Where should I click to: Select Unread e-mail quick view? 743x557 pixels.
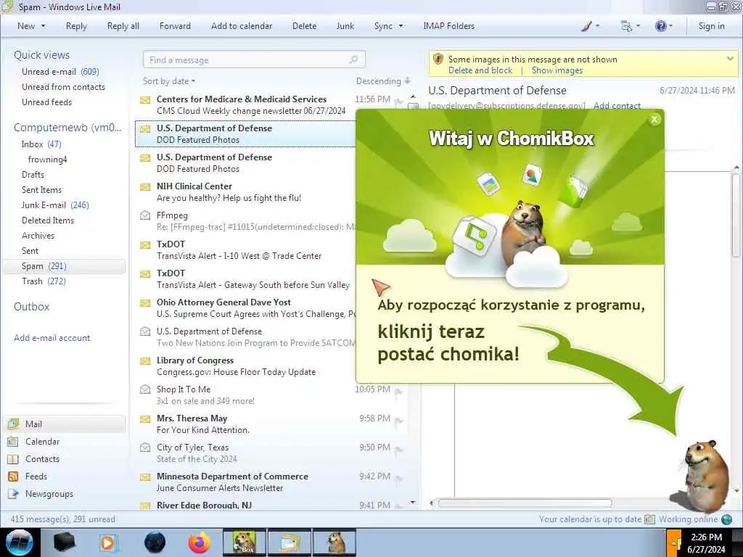pos(60,72)
